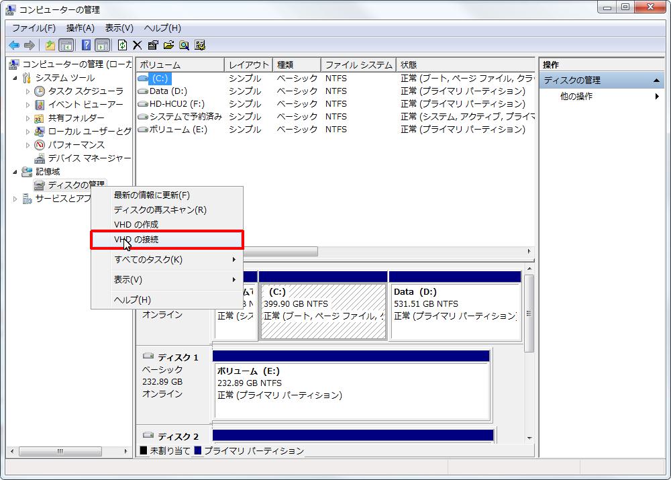The width and height of the screenshot is (671, 480).
Task: Expand the サービスとアプリケーション tree node
Action: coord(15,199)
